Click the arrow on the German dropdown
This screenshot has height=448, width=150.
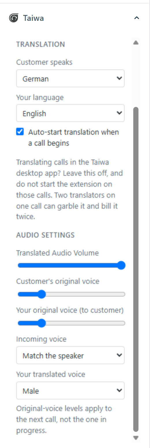[x=119, y=78]
